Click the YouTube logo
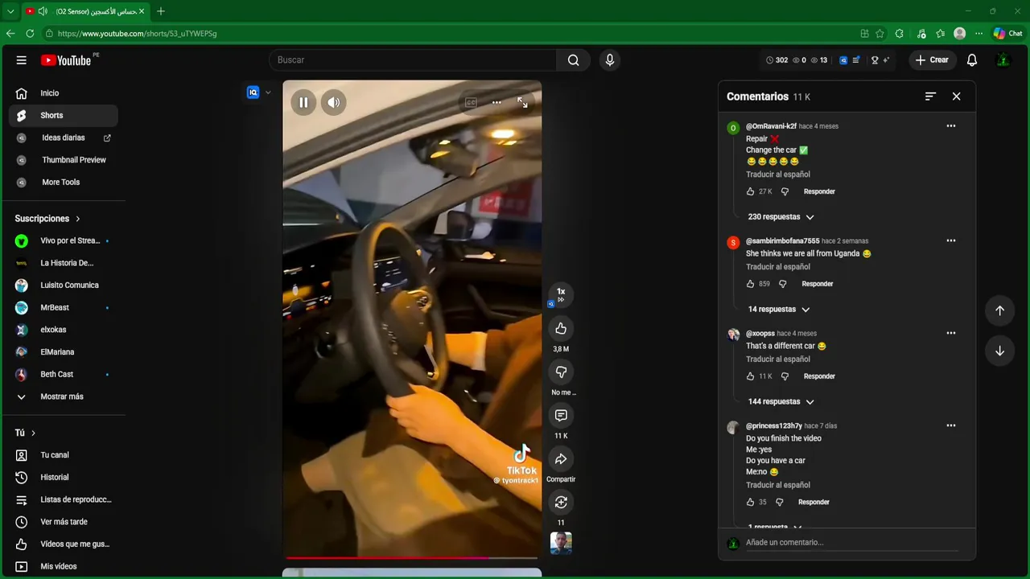 [66, 60]
